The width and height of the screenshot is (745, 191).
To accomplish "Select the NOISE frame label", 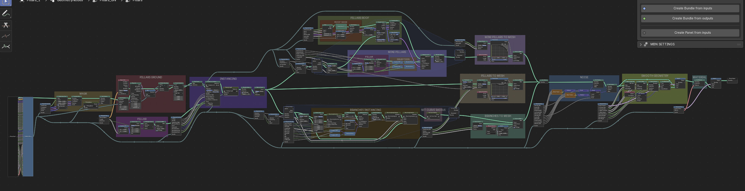I will [x=584, y=77].
